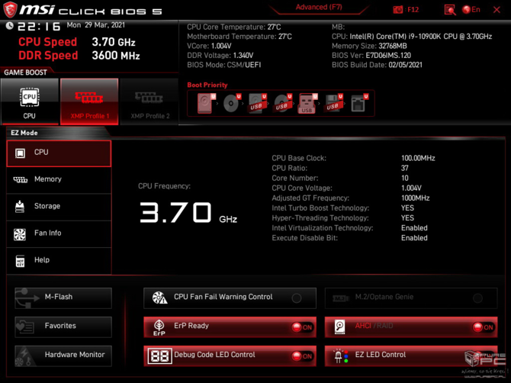Toggle the AHCI / RAID switch
This screenshot has width=511, height=383.
(x=484, y=327)
